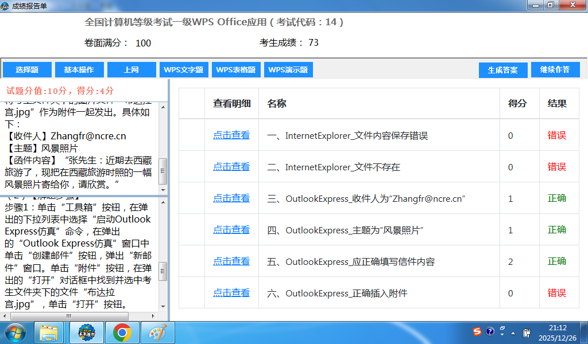588x344 pixels.
Task: Switch to the 选择题 tab
Action: (x=27, y=69)
